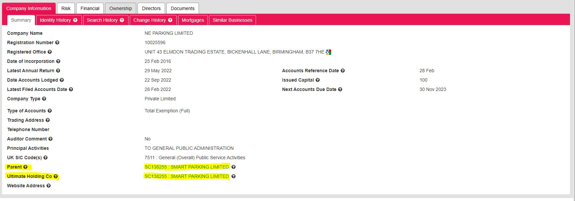Select the Mortgages sub-tab
Viewport: 575px width, 201px height.
pos(193,20)
